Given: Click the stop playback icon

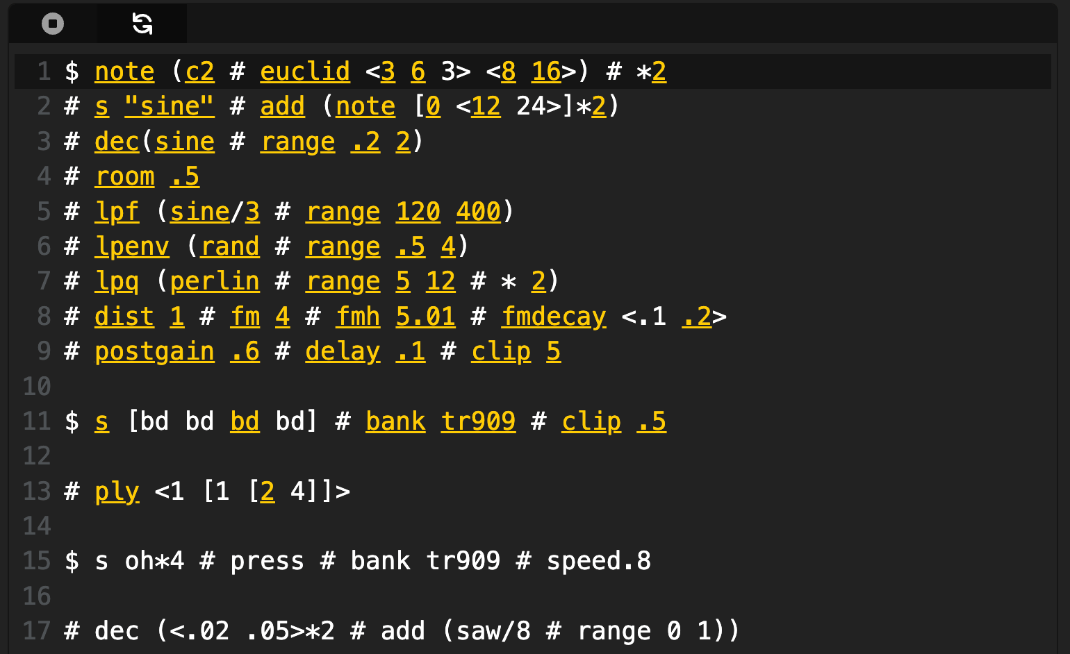Looking at the screenshot, I should tap(53, 24).
